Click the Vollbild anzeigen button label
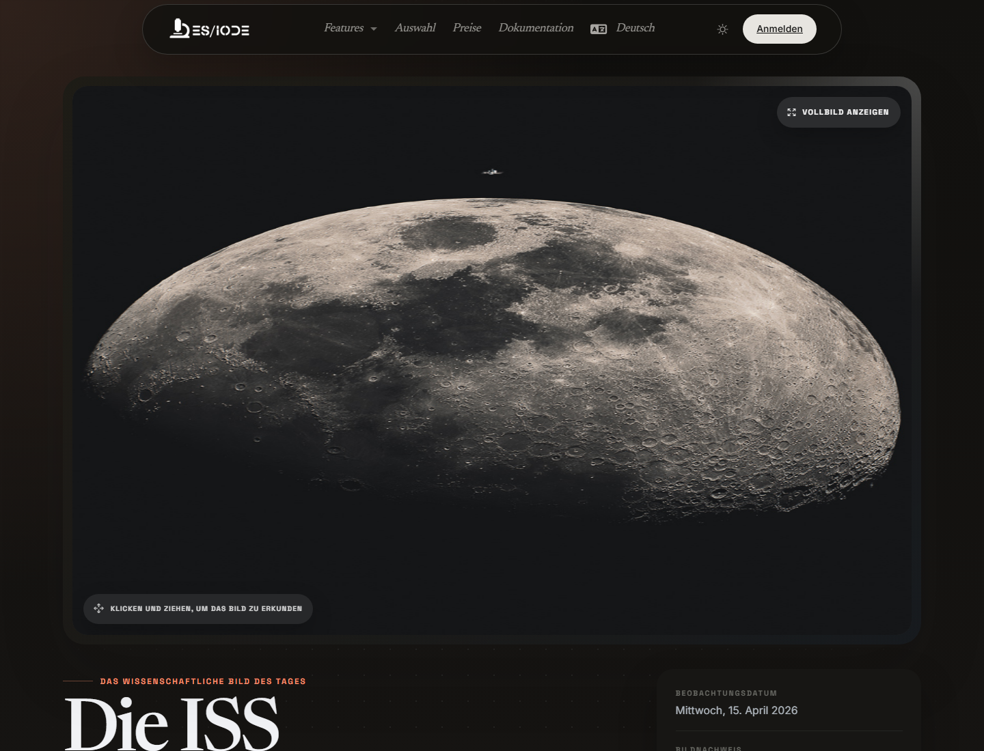 [x=845, y=112]
